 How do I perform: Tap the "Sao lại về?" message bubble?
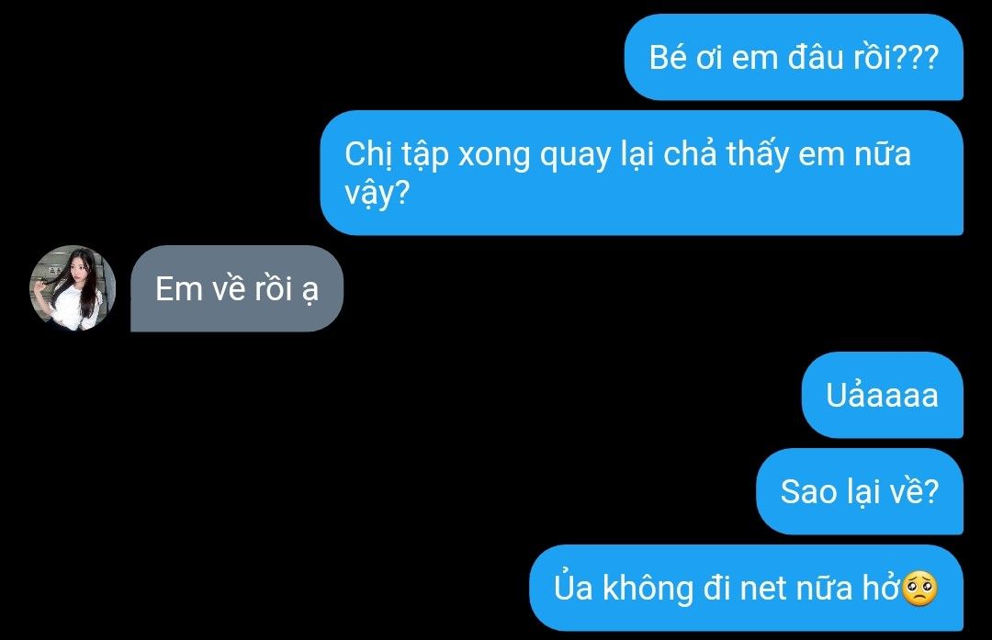tap(860, 491)
